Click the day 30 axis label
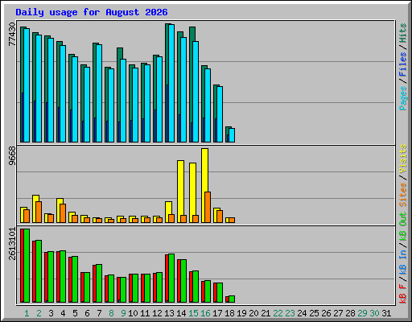Screen dimensions: 412x322 tap(374, 313)
